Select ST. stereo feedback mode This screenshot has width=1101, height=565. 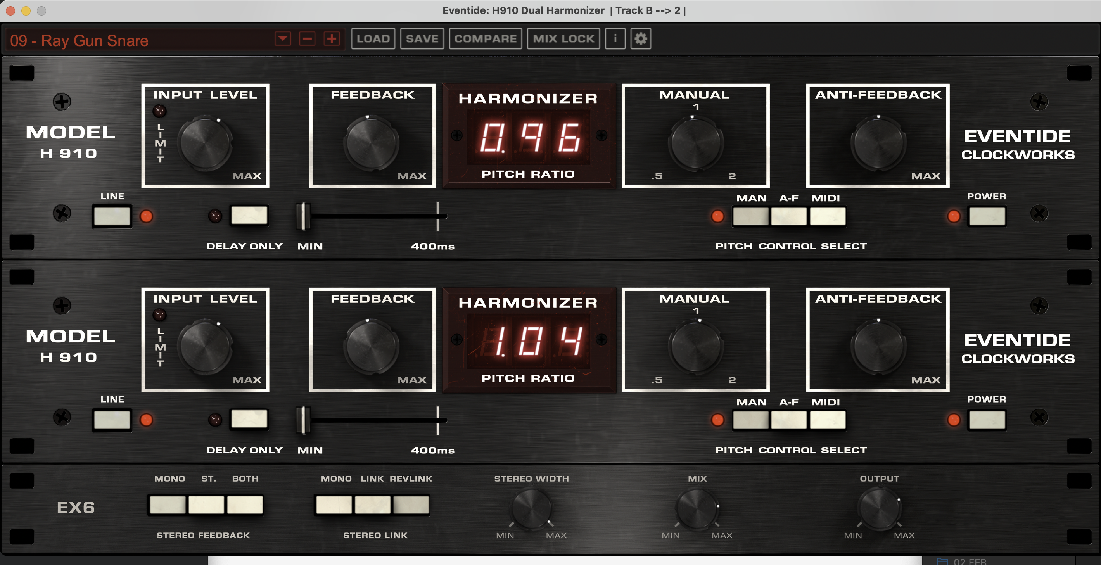coord(206,505)
